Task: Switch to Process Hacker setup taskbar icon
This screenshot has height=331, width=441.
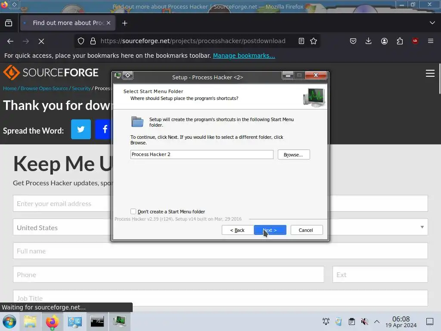Action: (x=120, y=322)
